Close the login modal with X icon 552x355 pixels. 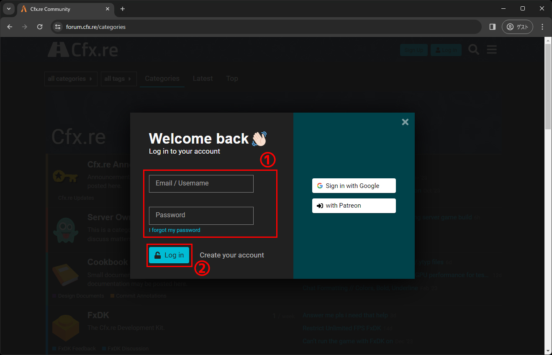405,122
